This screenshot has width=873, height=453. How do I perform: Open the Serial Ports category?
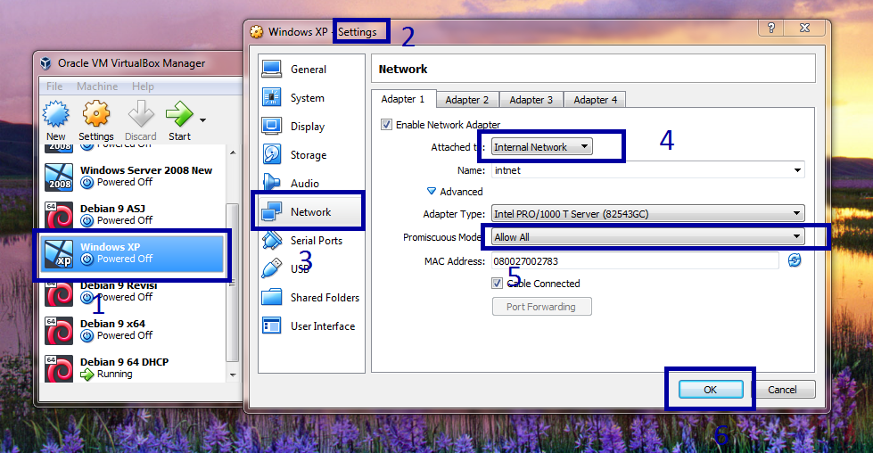[311, 241]
